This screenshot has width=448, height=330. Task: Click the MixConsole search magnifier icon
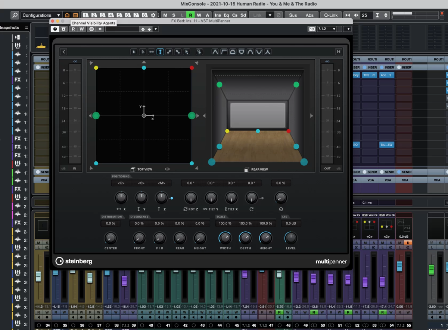click(x=15, y=15)
